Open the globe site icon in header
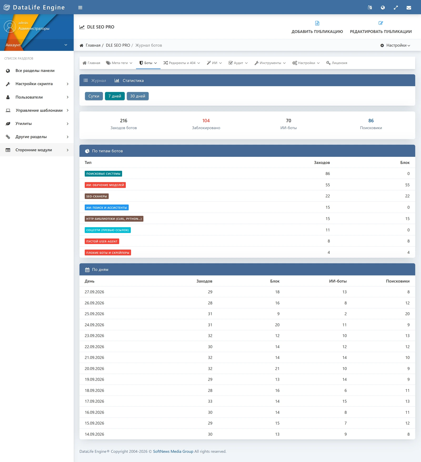The width and height of the screenshot is (421, 462). point(383,8)
